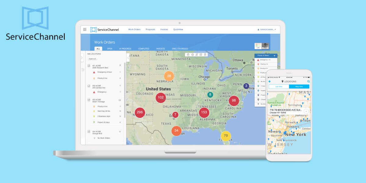Click the red 153 cluster marker over Alabama

pos(204,113)
